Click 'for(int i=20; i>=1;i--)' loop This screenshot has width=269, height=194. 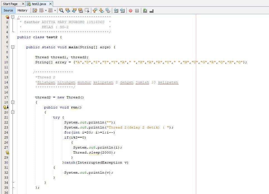[x=90, y=132]
